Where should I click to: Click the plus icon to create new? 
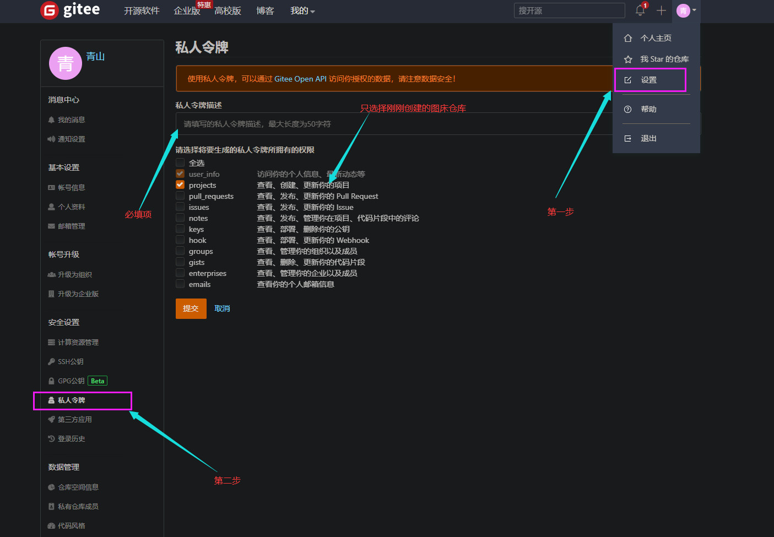tap(661, 10)
